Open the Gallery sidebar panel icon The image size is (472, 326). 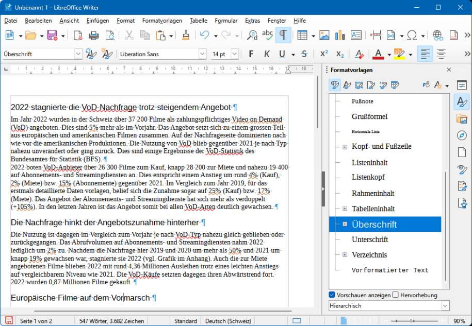click(x=462, y=119)
